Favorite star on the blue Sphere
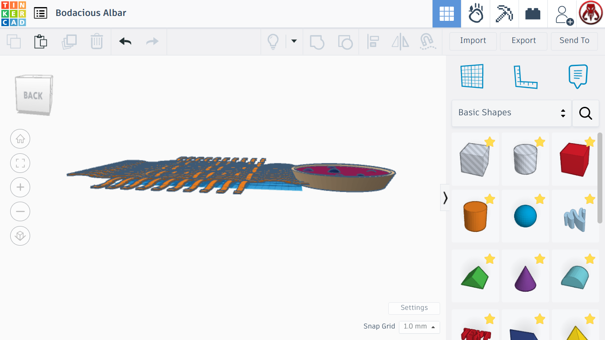Image resolution: width=605 pixels, height=340 pixels. click(540, 199)
